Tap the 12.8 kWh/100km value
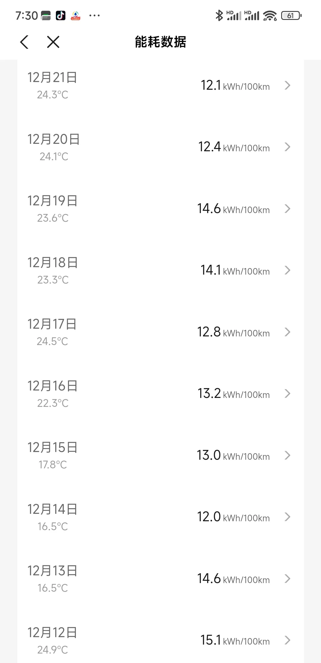Image resolution: width=321 pixels, height=663 pixels. (233, 332)
